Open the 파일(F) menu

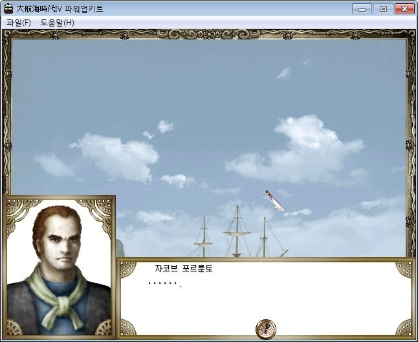click(19, 23)
